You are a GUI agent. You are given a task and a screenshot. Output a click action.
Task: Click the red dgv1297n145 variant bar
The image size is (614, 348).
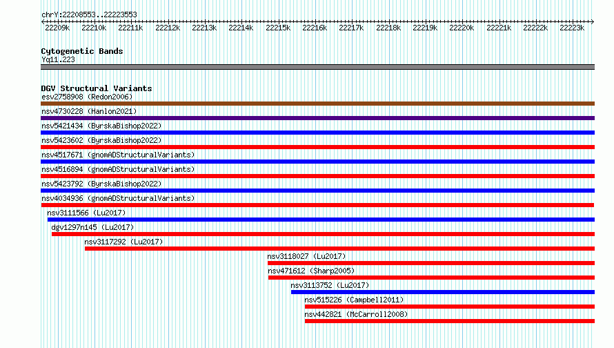323,234
